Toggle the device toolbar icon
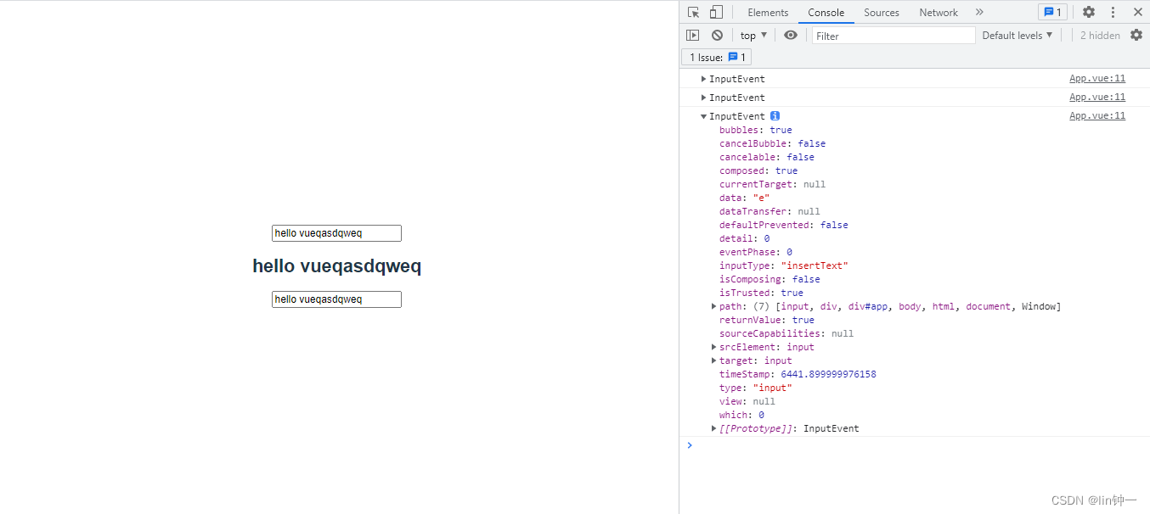Image resolution: width=1150 pixels, height=514 pixels. point(716,12)
